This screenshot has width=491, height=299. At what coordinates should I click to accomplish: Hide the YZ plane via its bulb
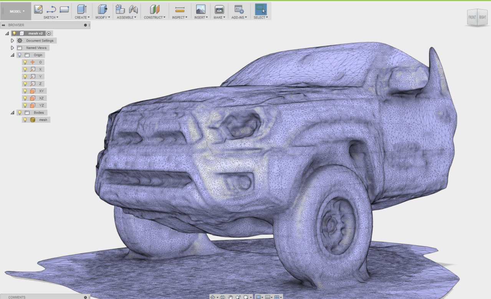[x=25, y=105]
